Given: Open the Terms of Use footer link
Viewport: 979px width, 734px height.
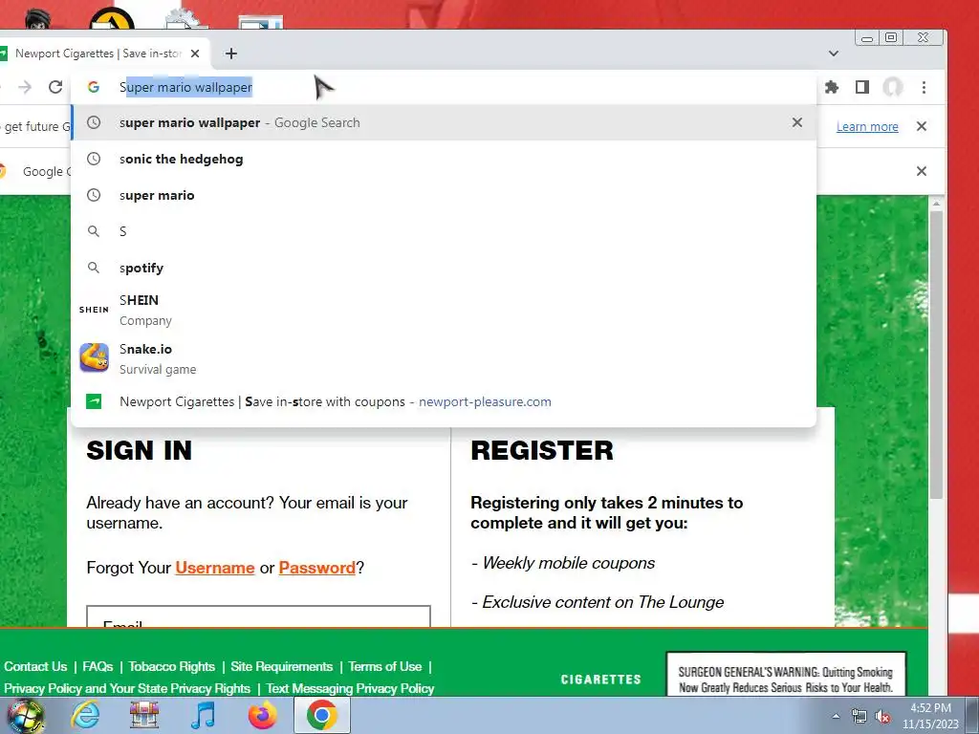Looking at the screenshot, I should coord(385,666).
